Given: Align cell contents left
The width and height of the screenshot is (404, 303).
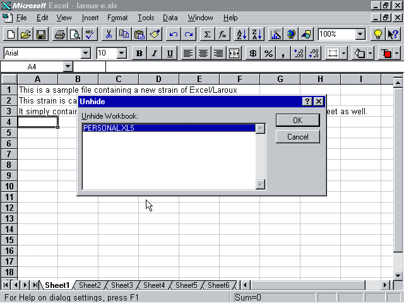Looking at the screenshot, I should pyautogui.click(x=188, y=53).
